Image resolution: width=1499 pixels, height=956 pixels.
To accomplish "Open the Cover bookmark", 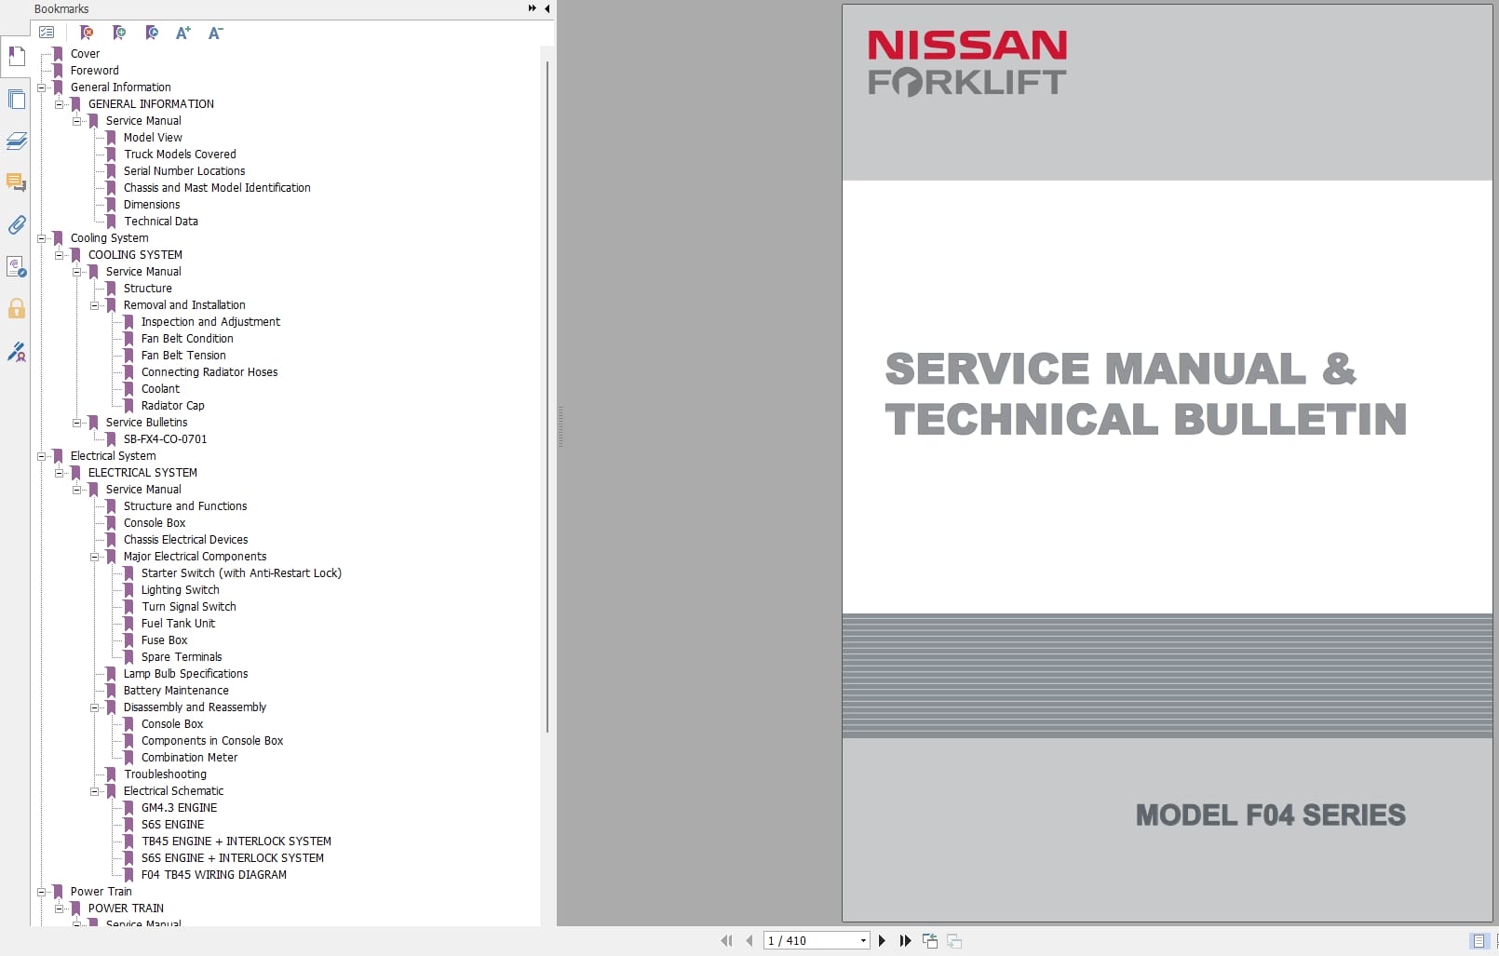I will point(85,54).
